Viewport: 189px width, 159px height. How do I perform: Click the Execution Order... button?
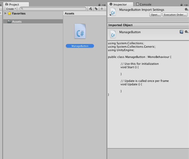click(175, 14)
